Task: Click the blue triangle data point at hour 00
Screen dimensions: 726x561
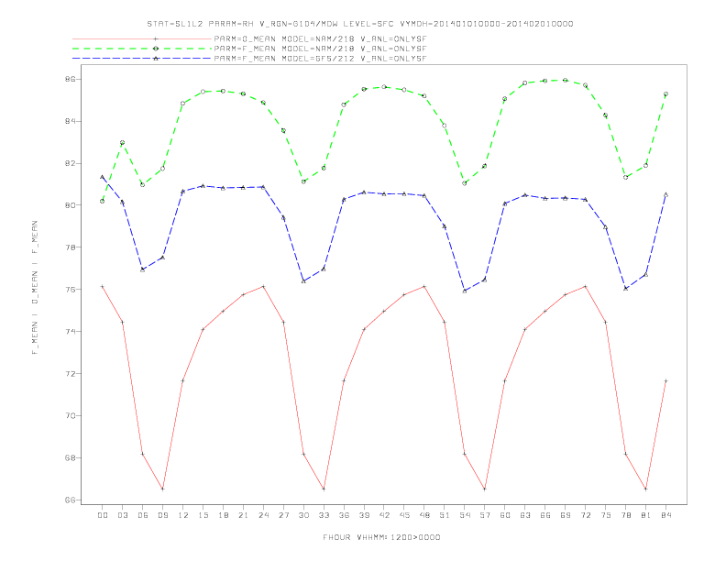Action: click(103, 177)
